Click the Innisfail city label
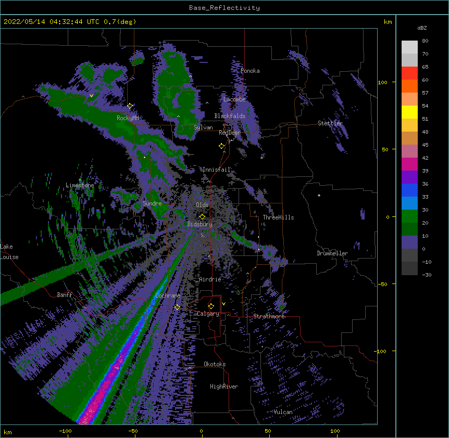 click(x=217, y=170)
